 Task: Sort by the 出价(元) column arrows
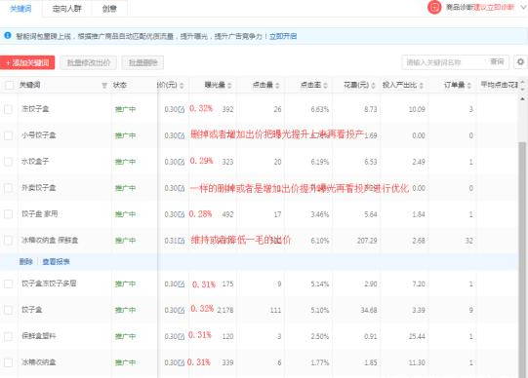(182, 86)
